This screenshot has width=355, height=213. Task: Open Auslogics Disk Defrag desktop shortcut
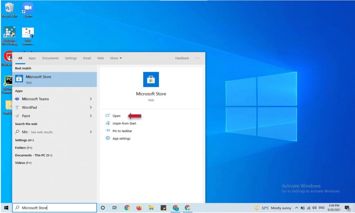9,36
